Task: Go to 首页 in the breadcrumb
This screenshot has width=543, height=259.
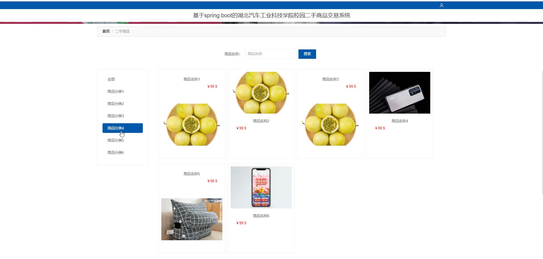Action: click(106, 31)
